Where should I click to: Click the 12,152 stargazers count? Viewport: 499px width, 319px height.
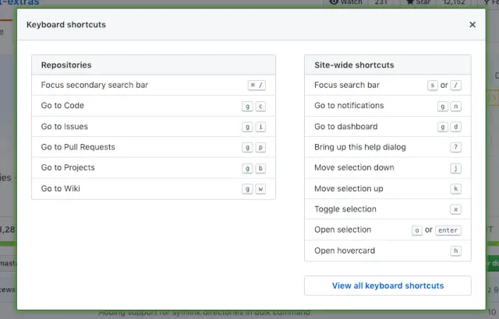click(x=458, y=3)
